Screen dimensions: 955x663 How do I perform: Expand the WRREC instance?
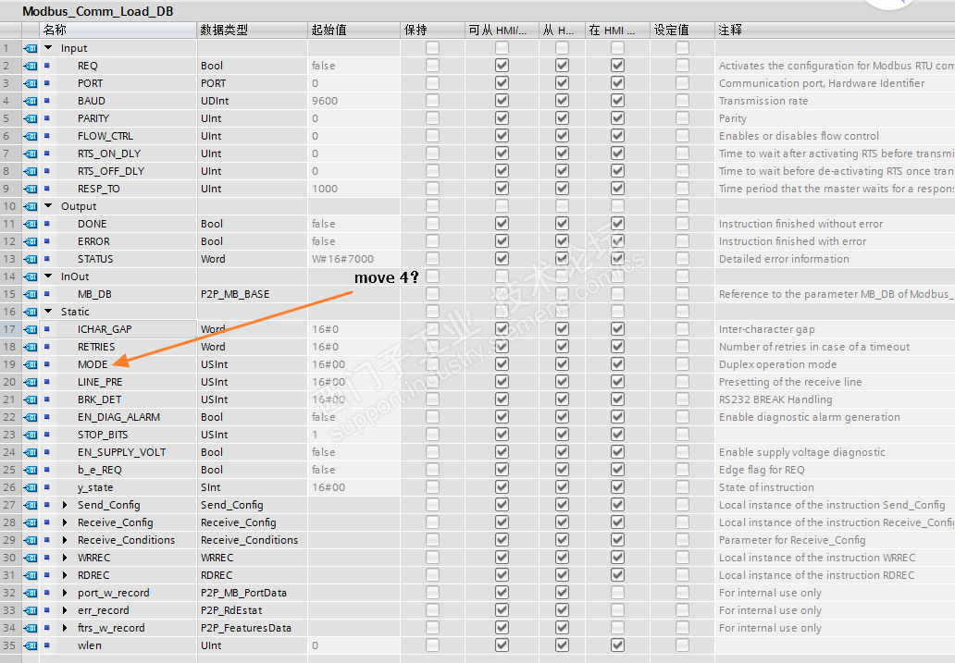[65, 557]
